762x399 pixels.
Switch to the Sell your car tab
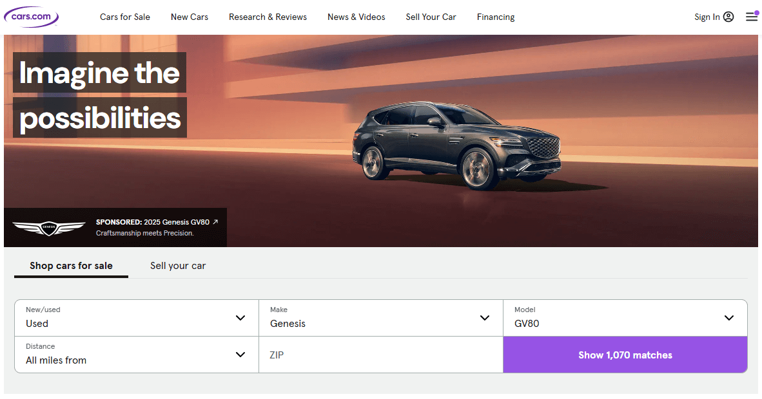(x=178, y=265)
